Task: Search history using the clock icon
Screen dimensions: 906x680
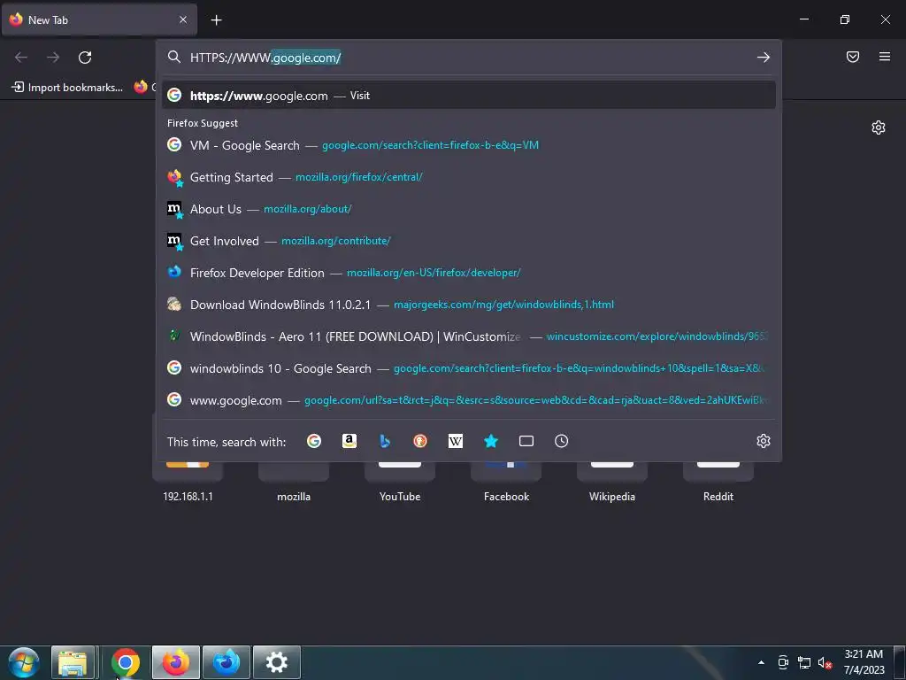Action: 562,441
